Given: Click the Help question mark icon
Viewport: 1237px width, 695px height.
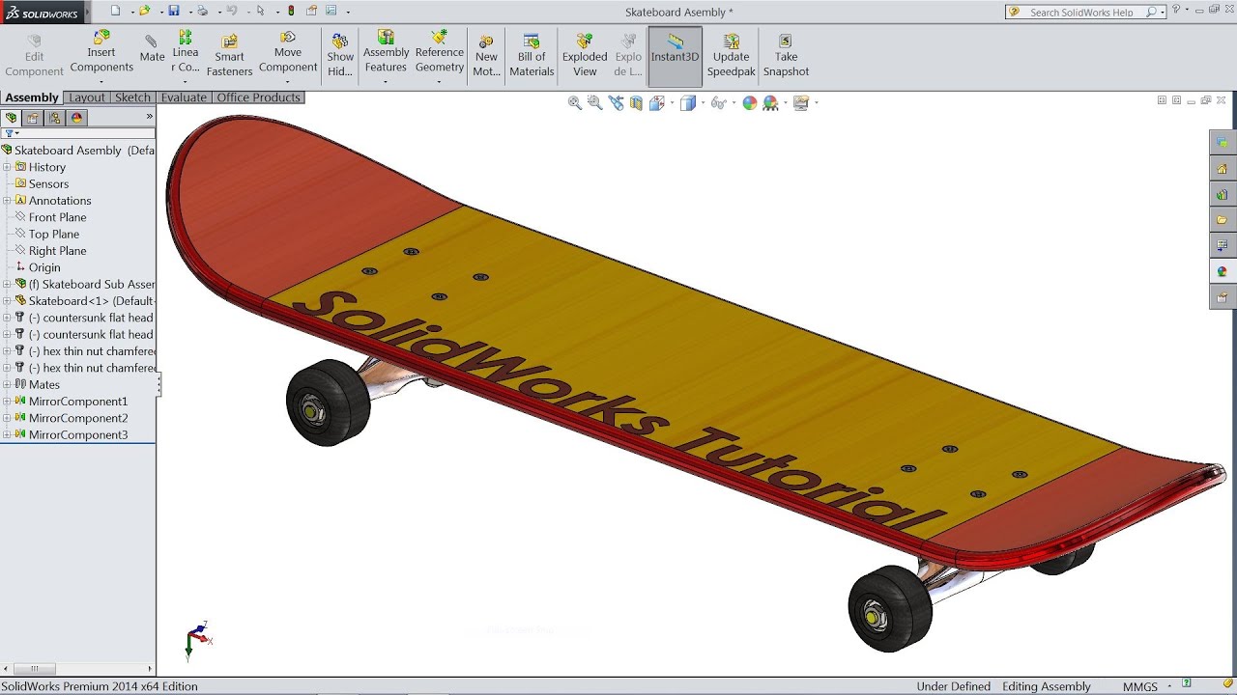Looking at the screenshot, I should [x=1176, y=11].
